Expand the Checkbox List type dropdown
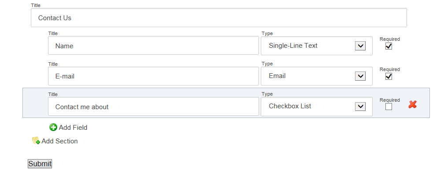 pyautogui.click(x=316, y=107)
